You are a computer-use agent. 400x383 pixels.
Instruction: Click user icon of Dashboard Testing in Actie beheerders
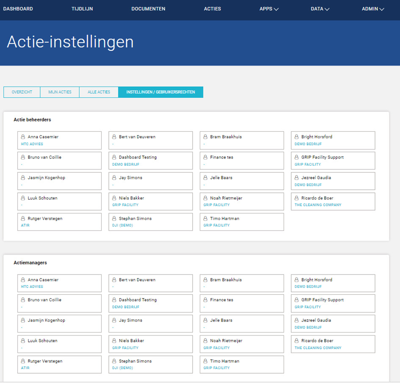tap(114, 157)
